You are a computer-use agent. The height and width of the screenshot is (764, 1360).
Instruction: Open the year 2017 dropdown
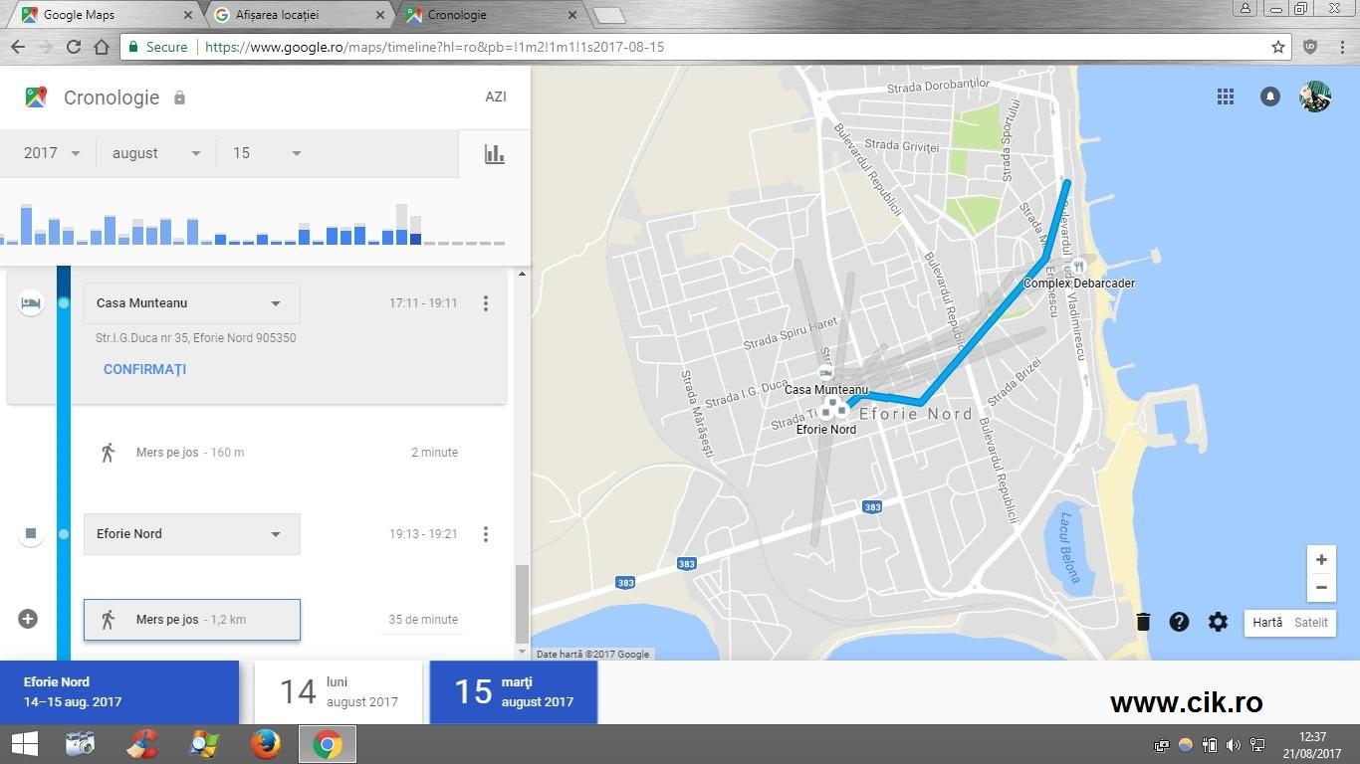(x=52, y=153)
